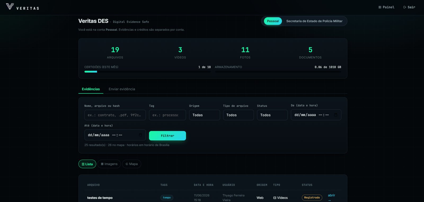Open the Tipo de arquivo dropdown

[238, 115]
